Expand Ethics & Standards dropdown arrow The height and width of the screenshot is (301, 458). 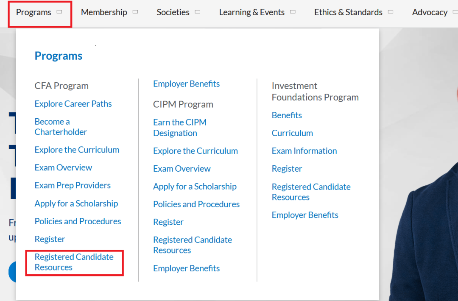click(391, 12)
